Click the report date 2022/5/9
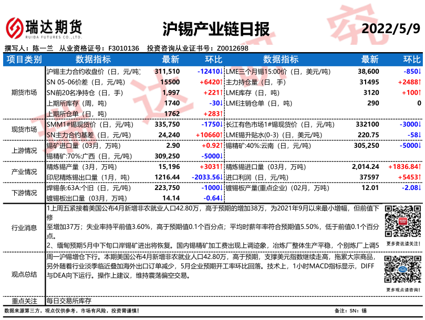 pos(391,28)
